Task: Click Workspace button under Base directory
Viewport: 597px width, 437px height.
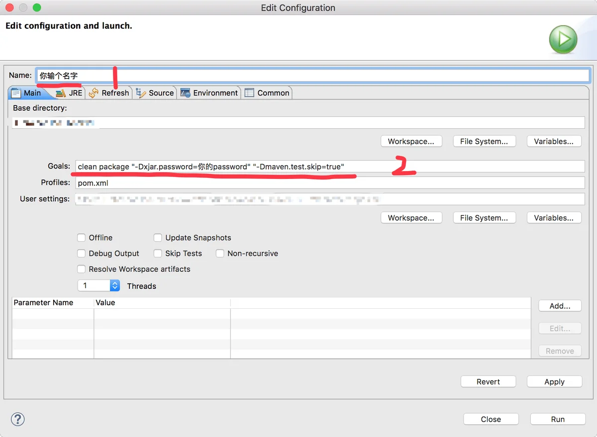Action: (411, 141)
